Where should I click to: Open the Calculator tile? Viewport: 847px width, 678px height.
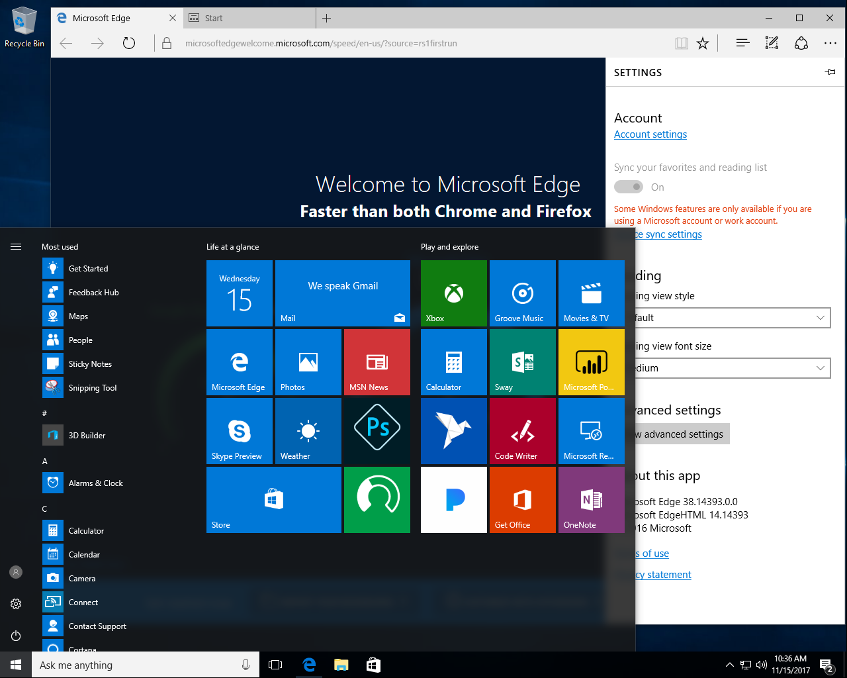pyautogui.click(x=454, y=362)
